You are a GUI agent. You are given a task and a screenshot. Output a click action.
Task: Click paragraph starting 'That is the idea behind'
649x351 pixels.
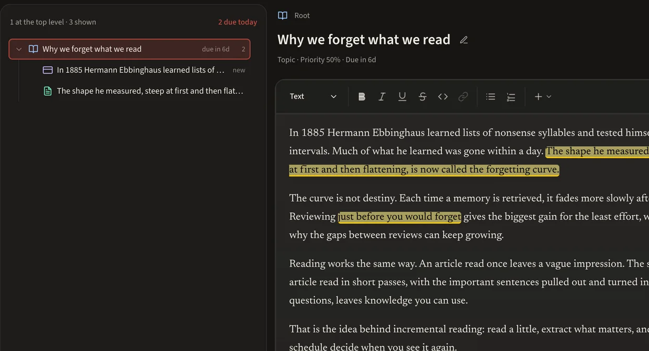pyautogui.click(x=469, y=338)
